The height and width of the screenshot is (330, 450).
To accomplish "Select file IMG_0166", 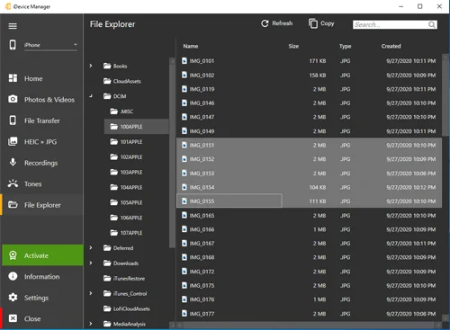I will (x=309, y=229).
